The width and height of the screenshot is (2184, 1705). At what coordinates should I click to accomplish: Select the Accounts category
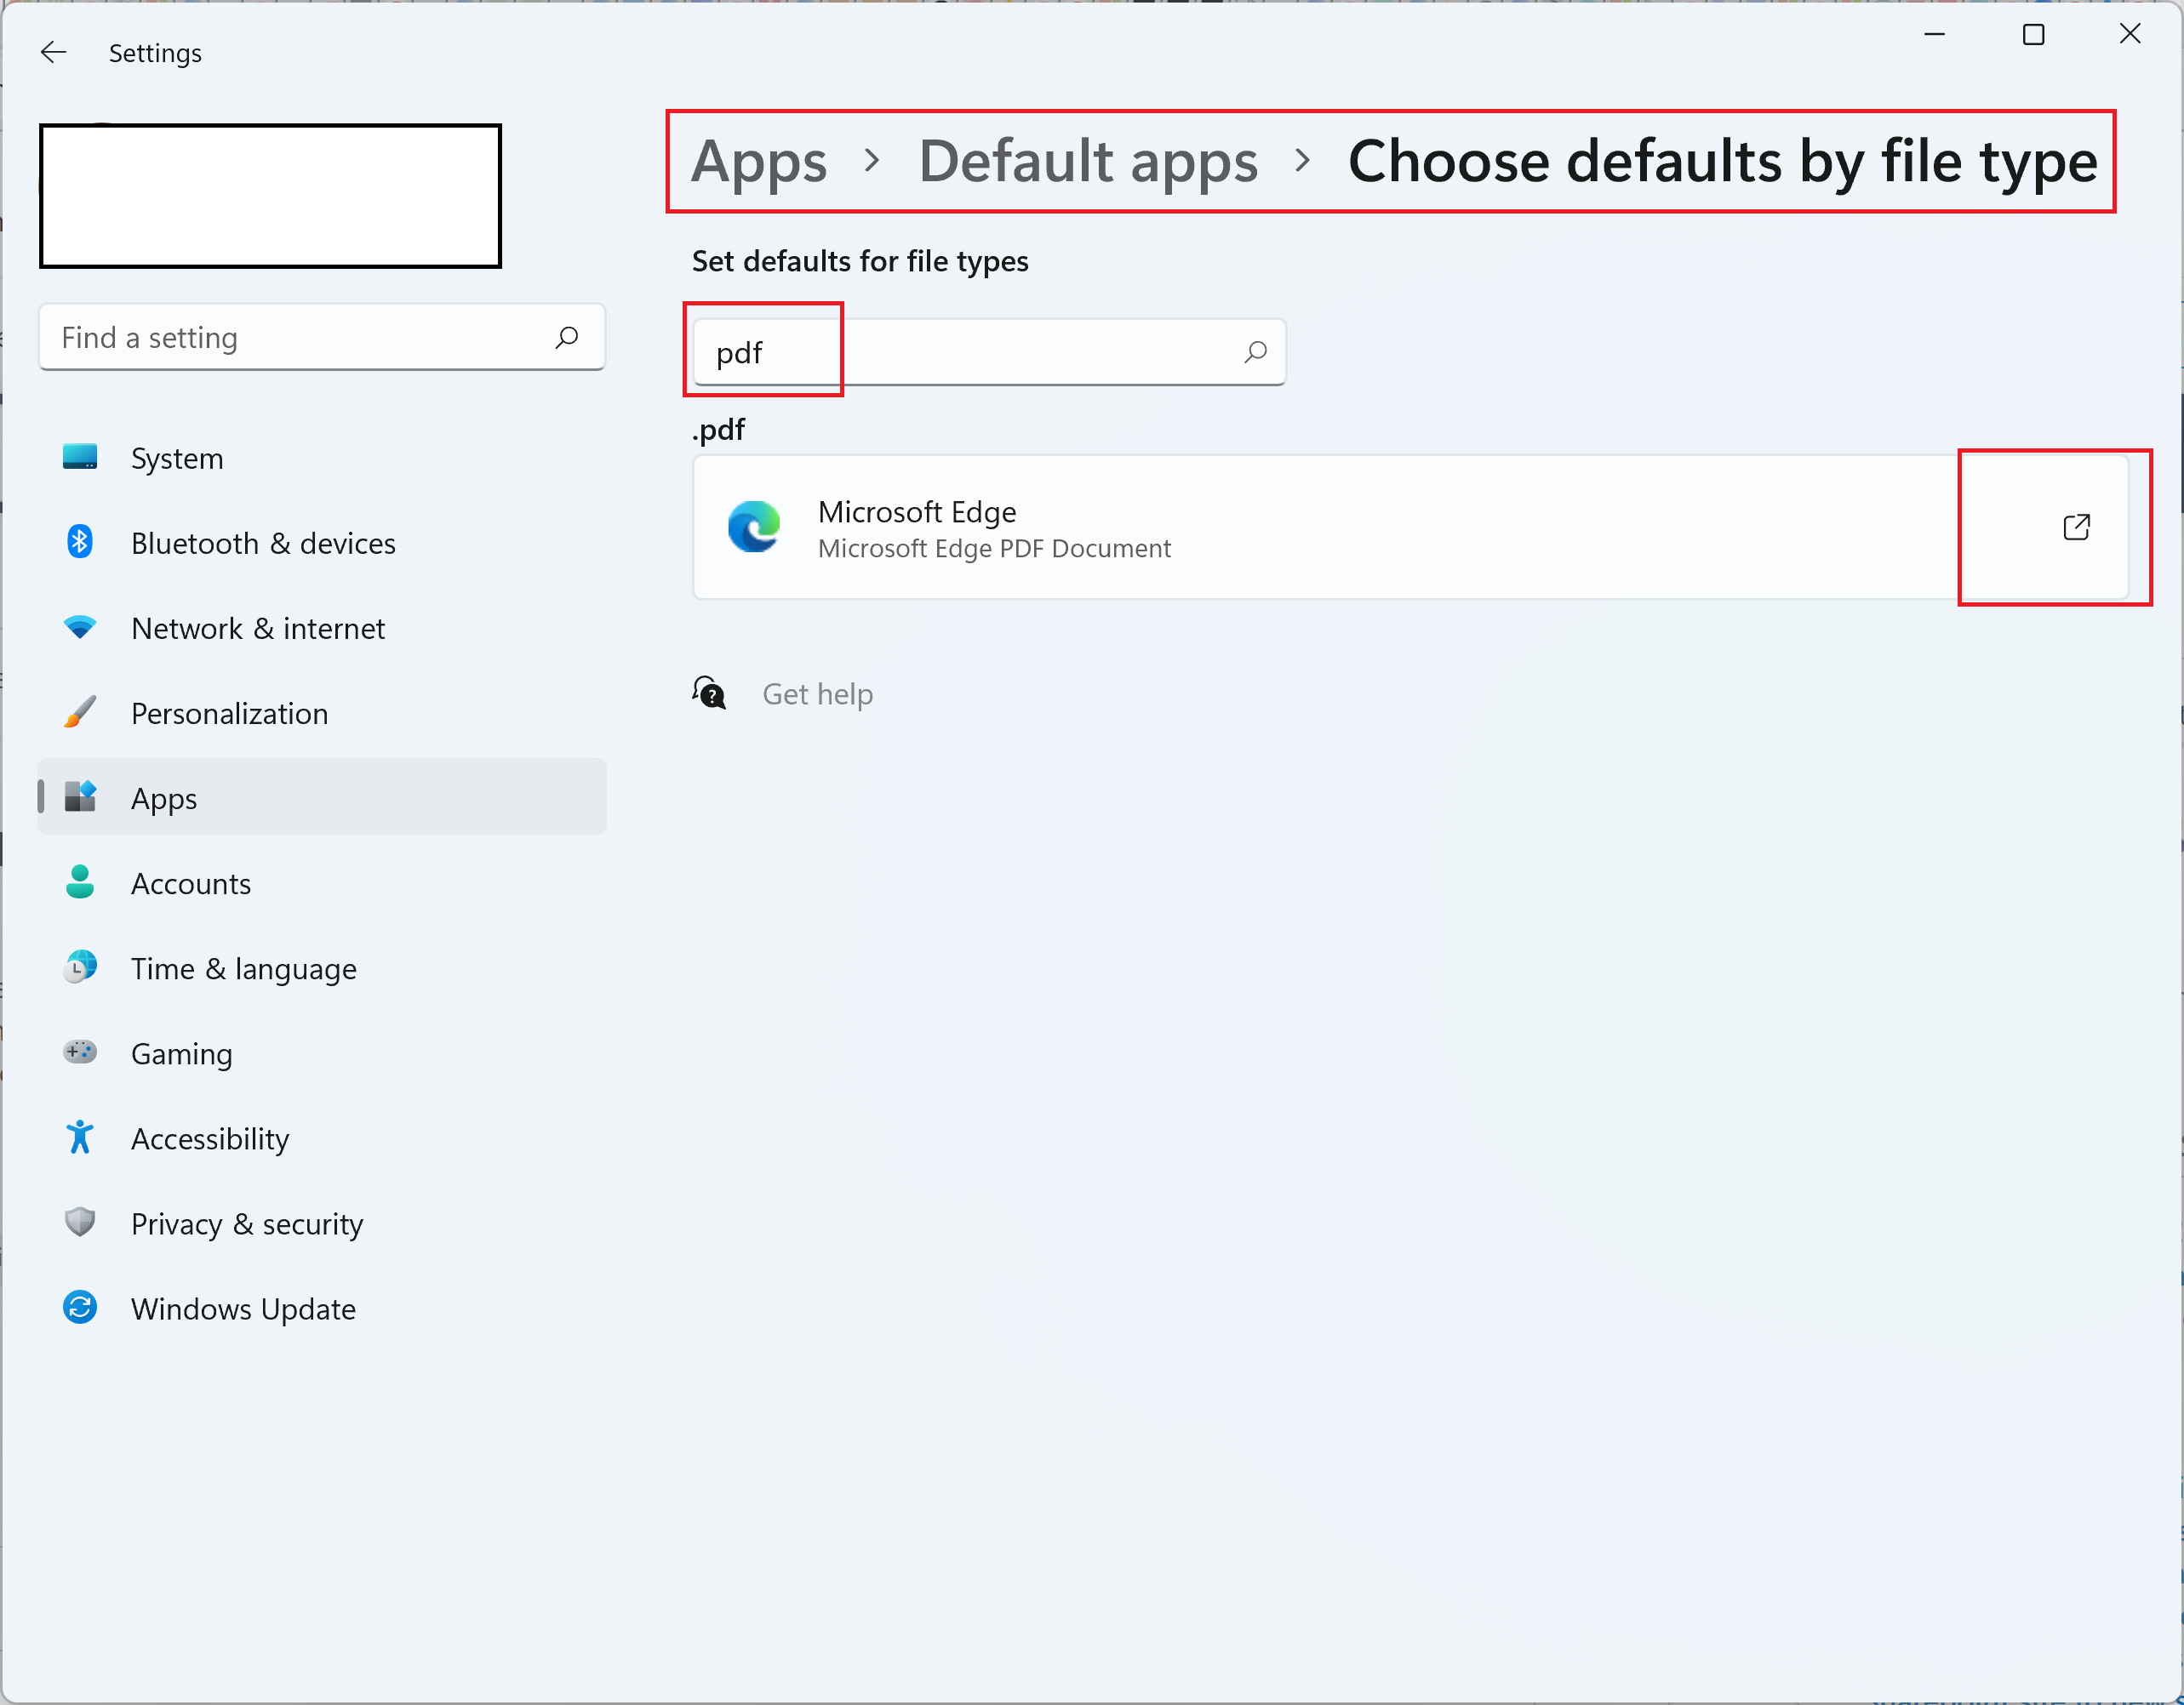[x=191, y=883]
